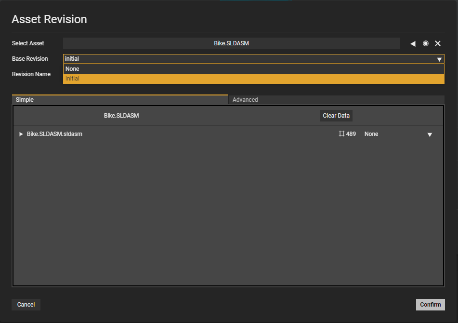
Task: Click the left arrow icon beside Select Asset
Action: pos(413,43)
